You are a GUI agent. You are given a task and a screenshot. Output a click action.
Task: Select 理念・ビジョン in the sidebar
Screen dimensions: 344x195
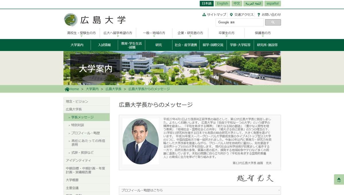tap(77, 102)
